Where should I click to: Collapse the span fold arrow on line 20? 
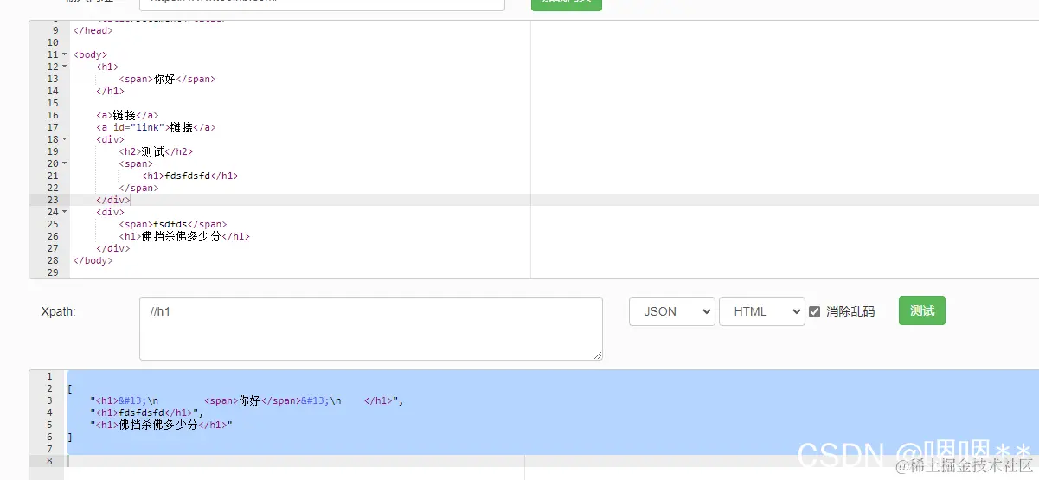pos(64,163)
